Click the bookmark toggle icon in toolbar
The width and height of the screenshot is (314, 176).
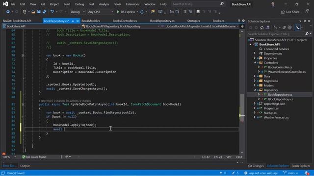(198, 12)
